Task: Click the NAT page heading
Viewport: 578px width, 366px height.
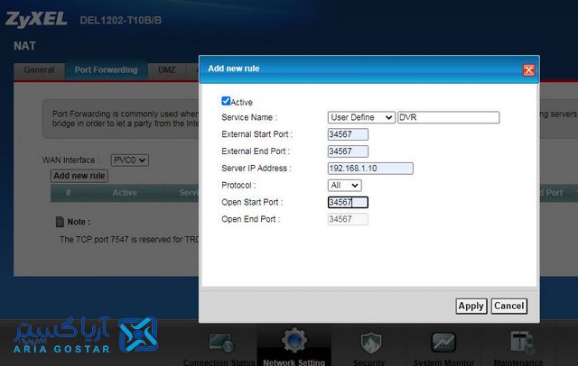Action: coord(24,46)
